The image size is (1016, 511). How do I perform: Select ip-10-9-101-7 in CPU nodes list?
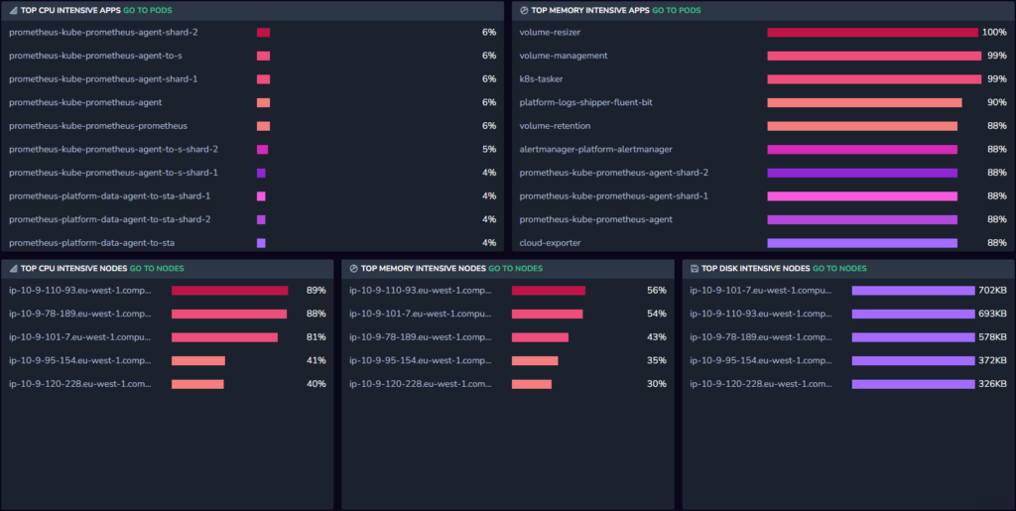point(80,336)
